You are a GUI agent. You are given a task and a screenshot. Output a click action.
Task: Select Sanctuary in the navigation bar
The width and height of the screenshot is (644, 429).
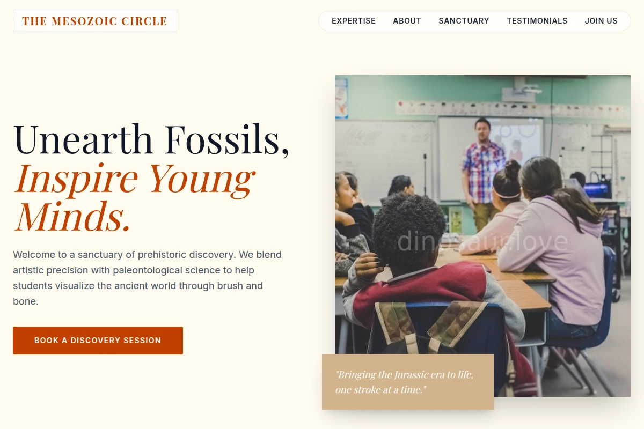464,21
